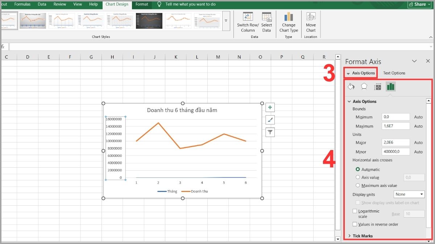
Task: Open the Chart Filters funnel button
Action: (270, 132)
